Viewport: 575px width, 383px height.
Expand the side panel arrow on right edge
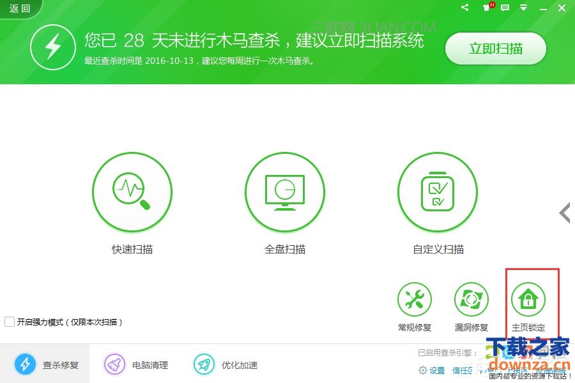click(x=565, y=213)
